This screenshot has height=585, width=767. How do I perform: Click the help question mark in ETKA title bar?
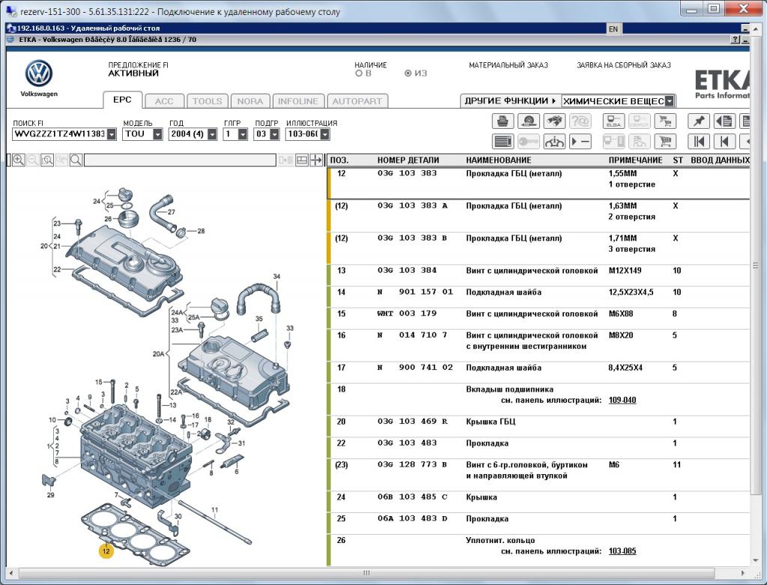[x=735, y=40]
